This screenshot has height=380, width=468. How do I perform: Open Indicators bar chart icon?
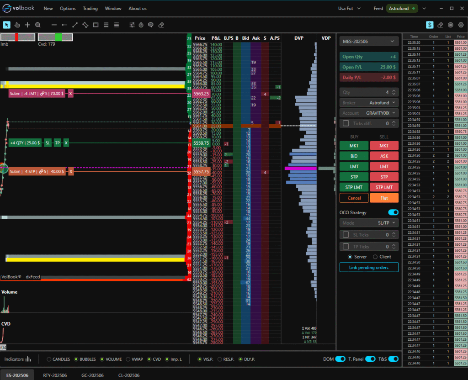(x=28, y=359)
